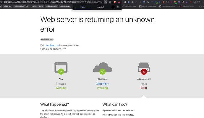Click the 2026-05-04 22:34:53 UTC timestamp
The height and width of the screenshot is (118, 204).
(53, 49)
